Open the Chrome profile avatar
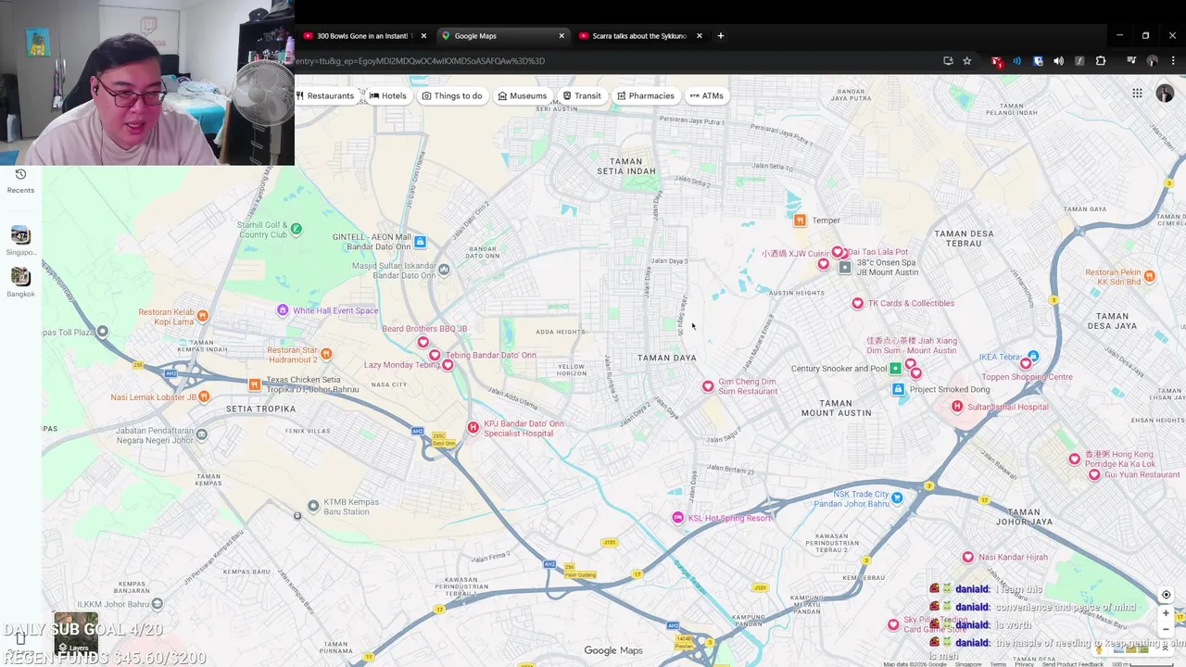 coord(1153,61)
